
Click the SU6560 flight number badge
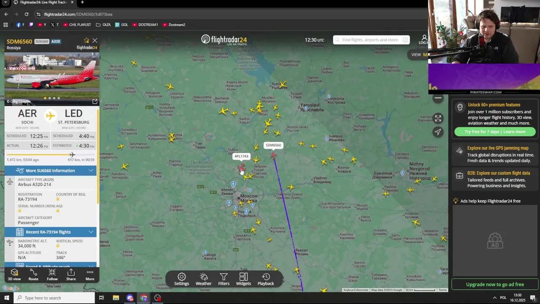[42, 41]
